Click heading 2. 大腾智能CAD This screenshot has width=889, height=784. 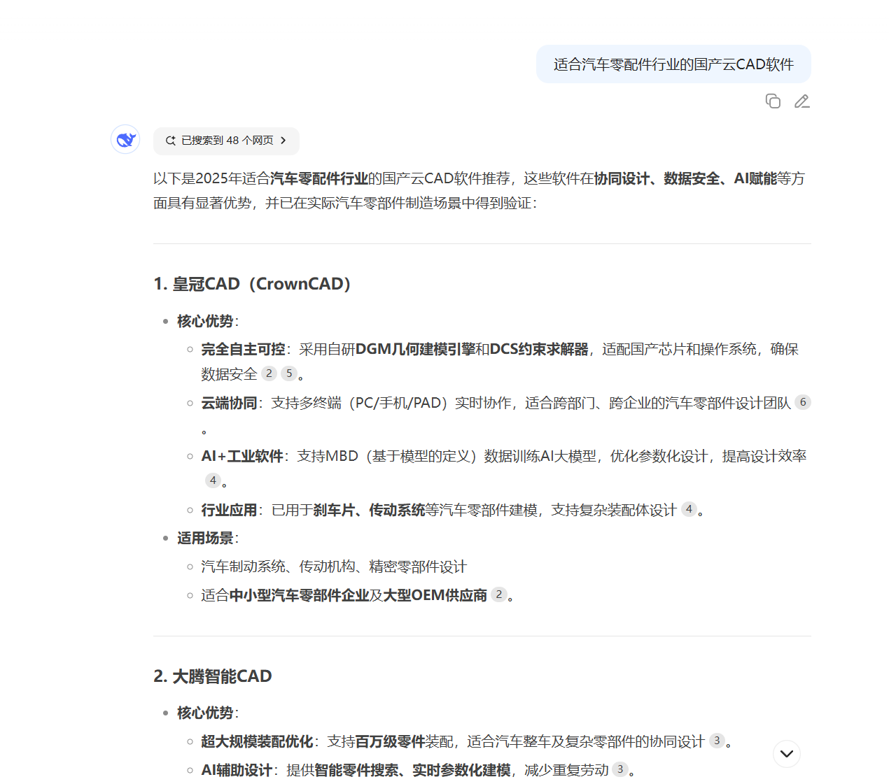point(213,676)
